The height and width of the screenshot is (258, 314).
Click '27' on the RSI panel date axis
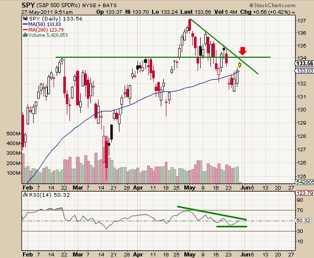[x=291, y=254]
